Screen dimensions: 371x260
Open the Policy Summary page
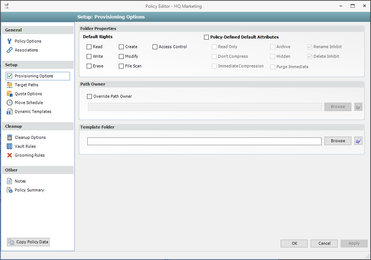29,190
